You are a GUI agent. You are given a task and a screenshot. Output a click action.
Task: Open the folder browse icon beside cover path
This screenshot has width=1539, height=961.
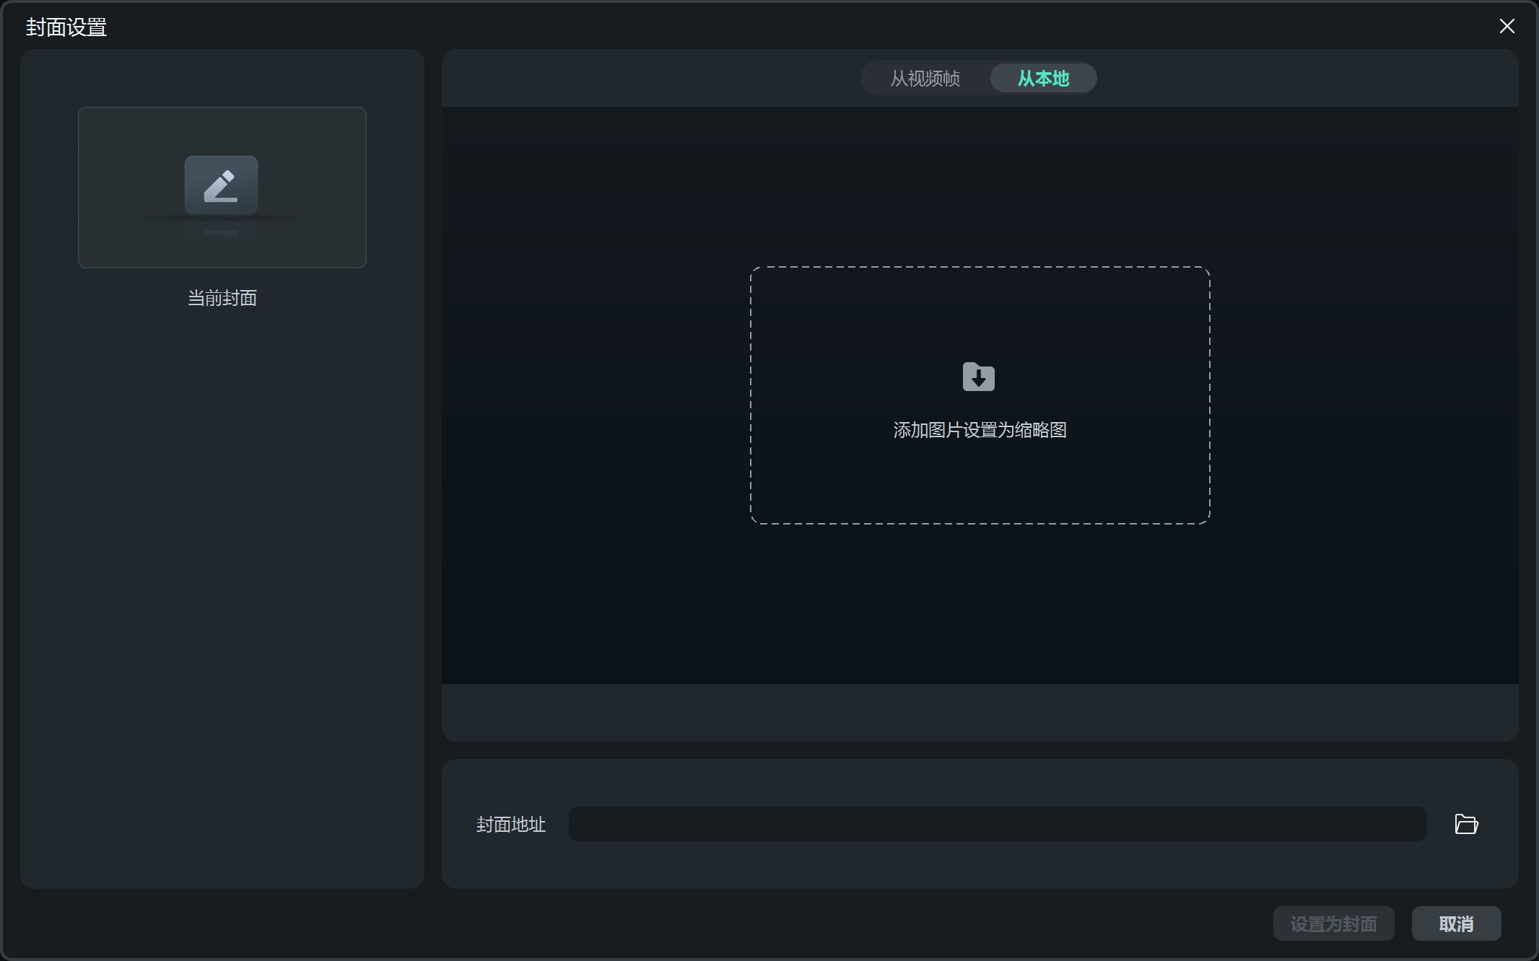point(1465,824)
